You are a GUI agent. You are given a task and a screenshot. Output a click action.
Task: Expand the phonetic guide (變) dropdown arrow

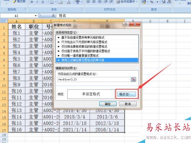pos(81,2)
